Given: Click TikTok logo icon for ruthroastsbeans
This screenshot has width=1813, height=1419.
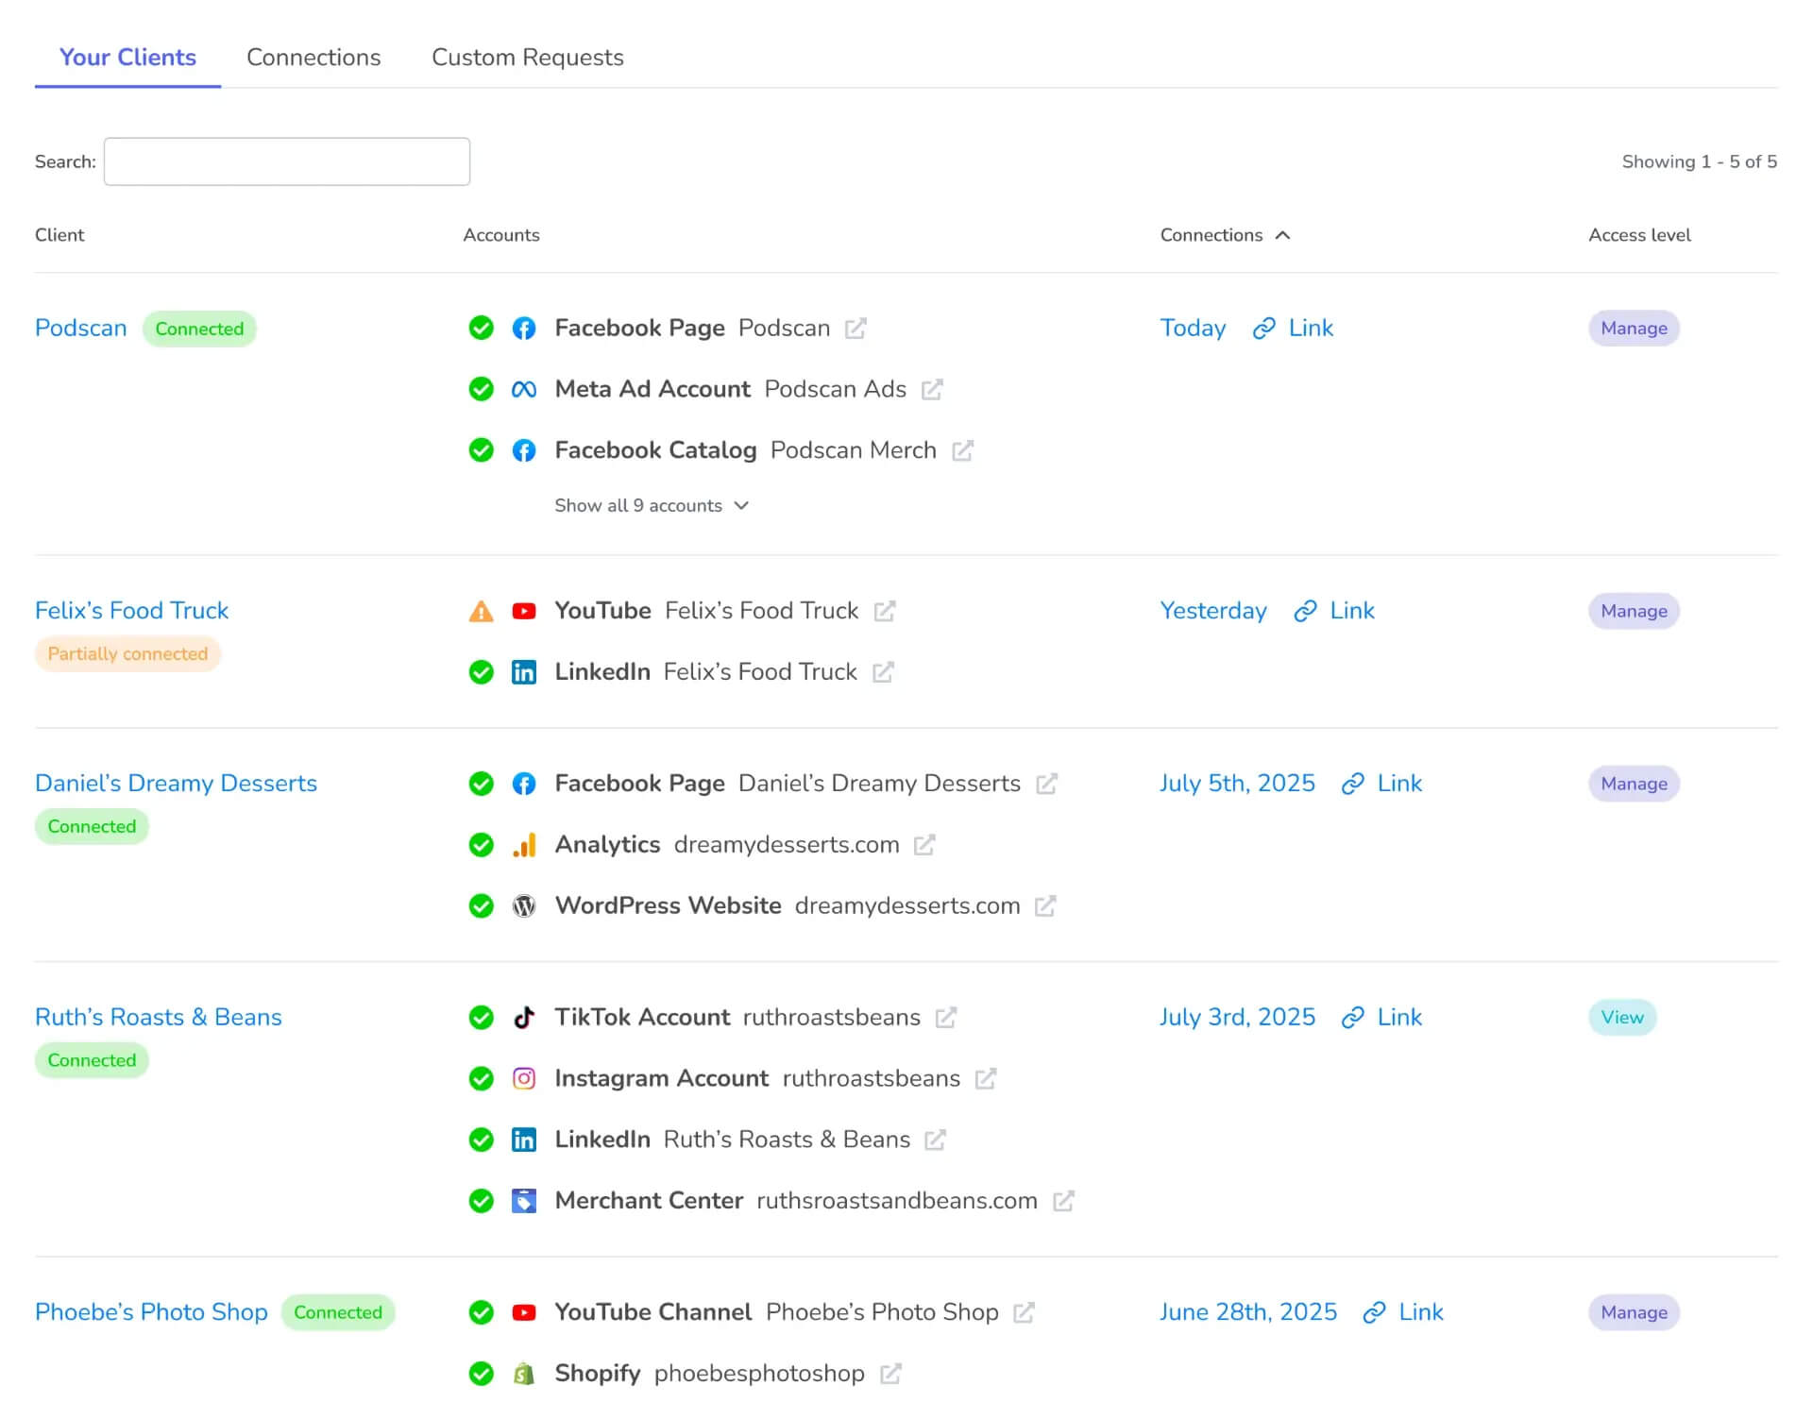Looking at the screenshot, I should 524,1018.
